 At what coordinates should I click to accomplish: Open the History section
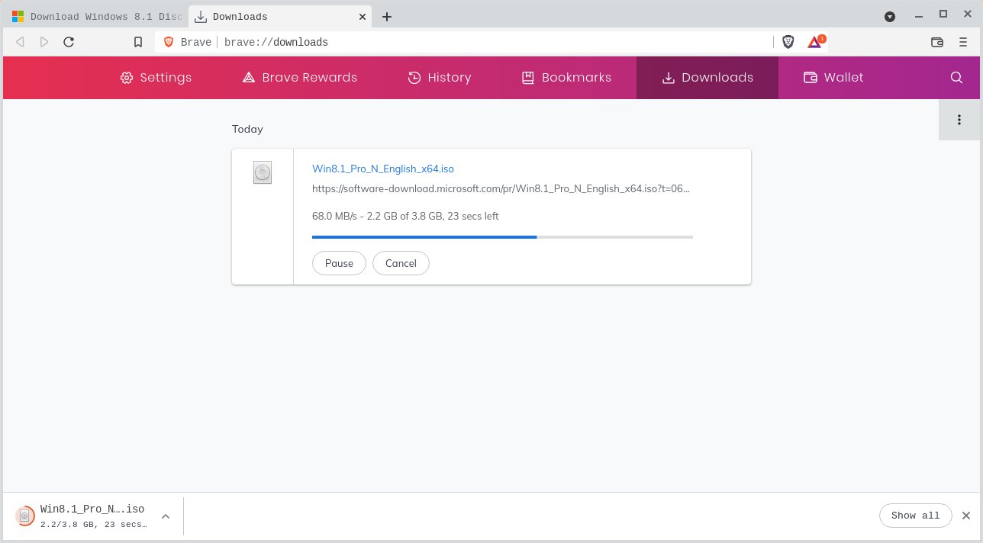[x=440, y=77]
